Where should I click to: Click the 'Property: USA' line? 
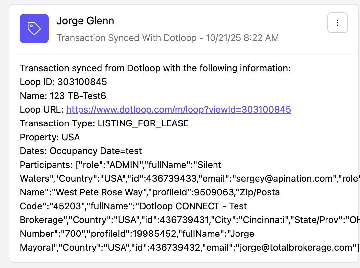(50, 137)
